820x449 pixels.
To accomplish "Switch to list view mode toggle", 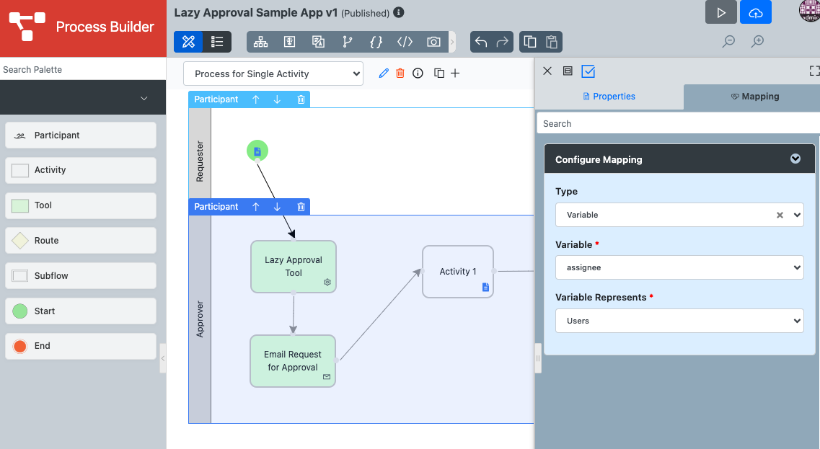I will click(217, 42).
